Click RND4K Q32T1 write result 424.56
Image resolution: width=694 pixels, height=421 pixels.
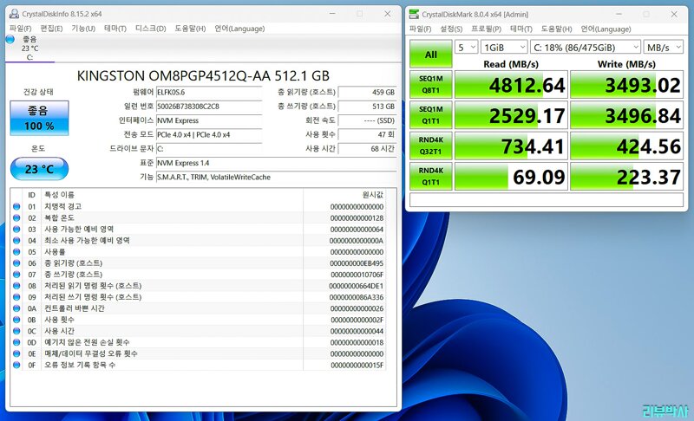click(626, 146)
